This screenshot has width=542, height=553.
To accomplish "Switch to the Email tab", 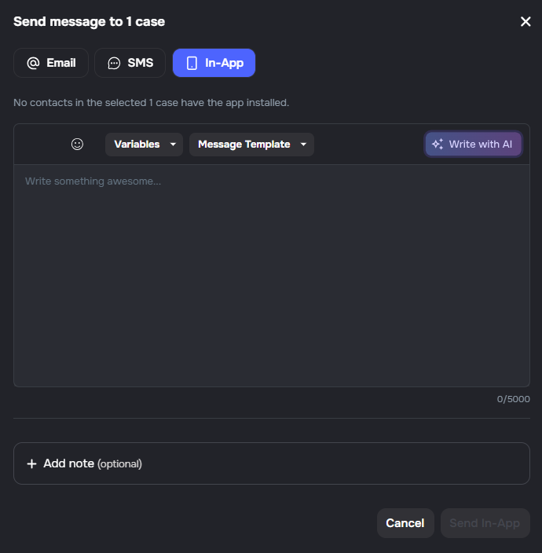I will click(51, 63).
